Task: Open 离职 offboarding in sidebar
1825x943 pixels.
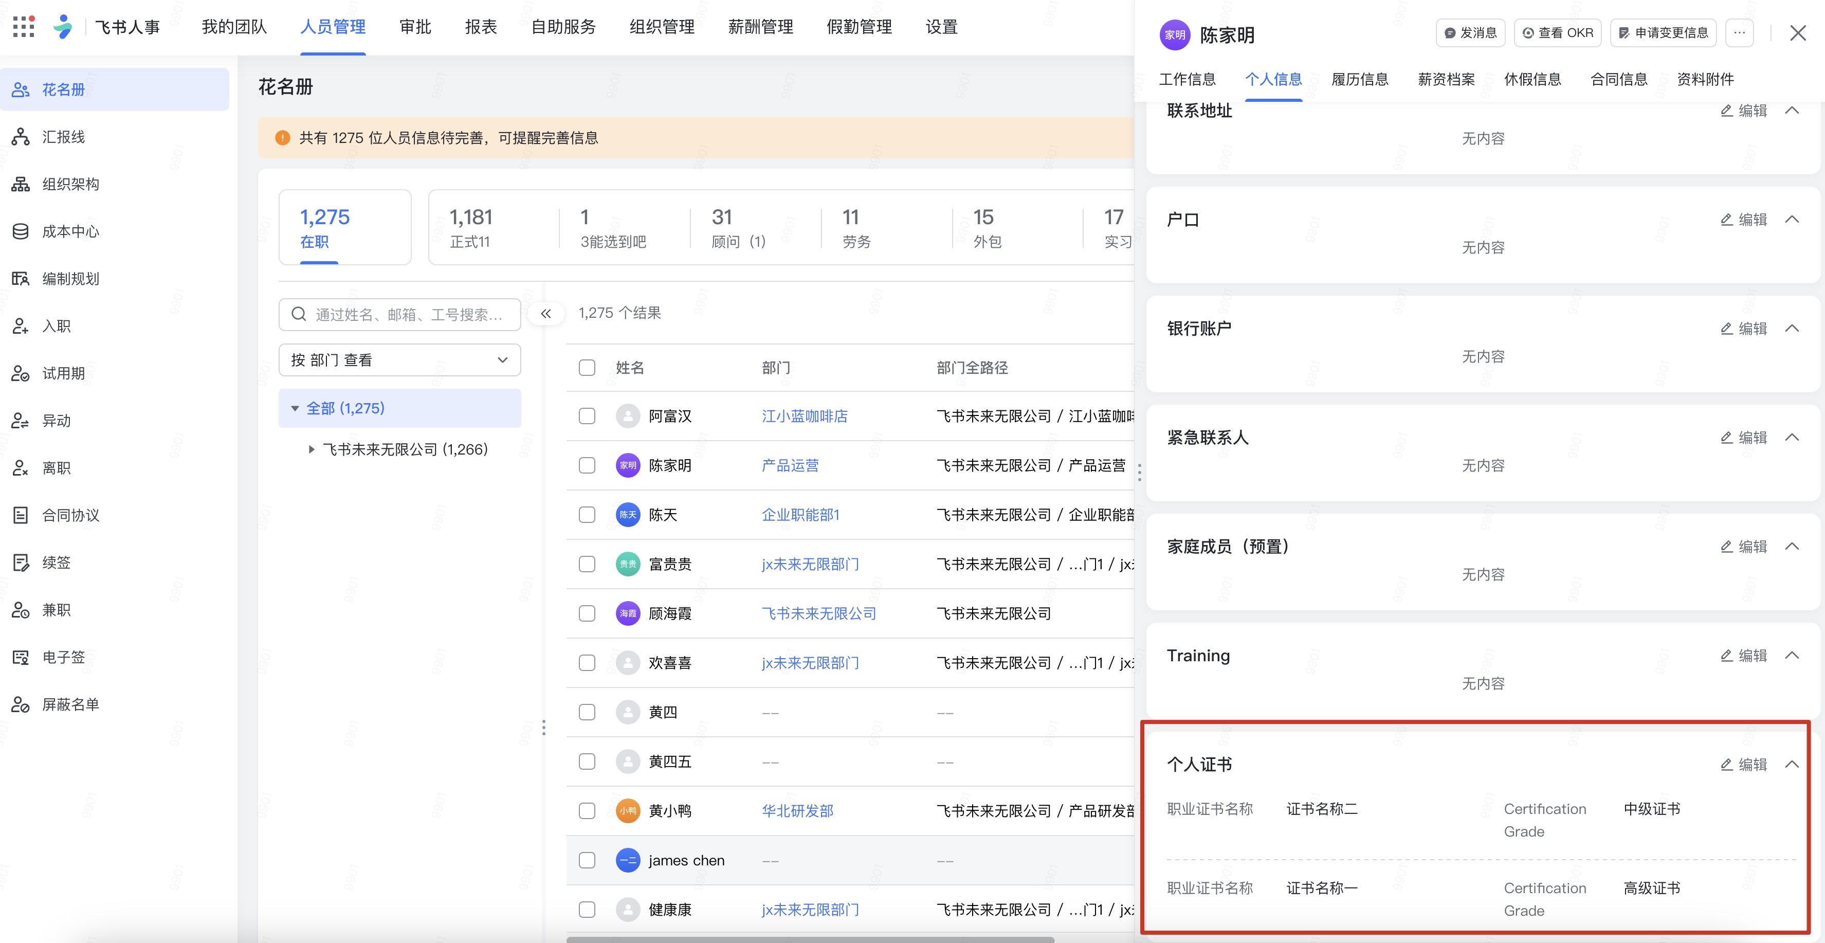Action: 115,467
